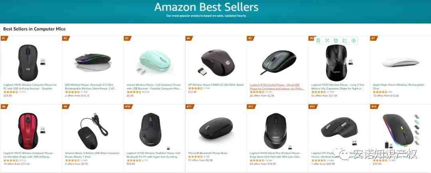
Task: View star ratings for HP Wireless Mouse
Action: 195,88
